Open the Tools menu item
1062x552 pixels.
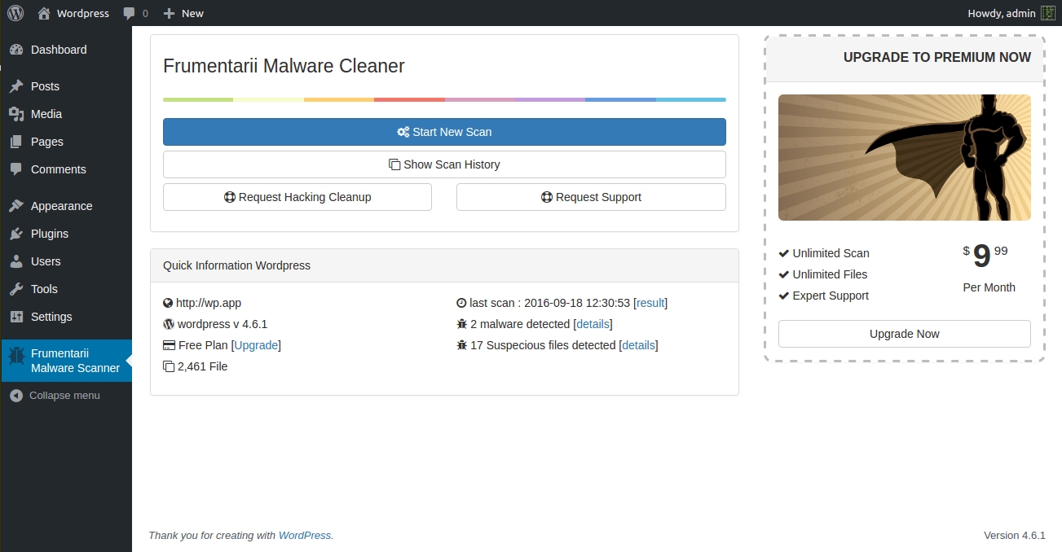tap(44, 289)
